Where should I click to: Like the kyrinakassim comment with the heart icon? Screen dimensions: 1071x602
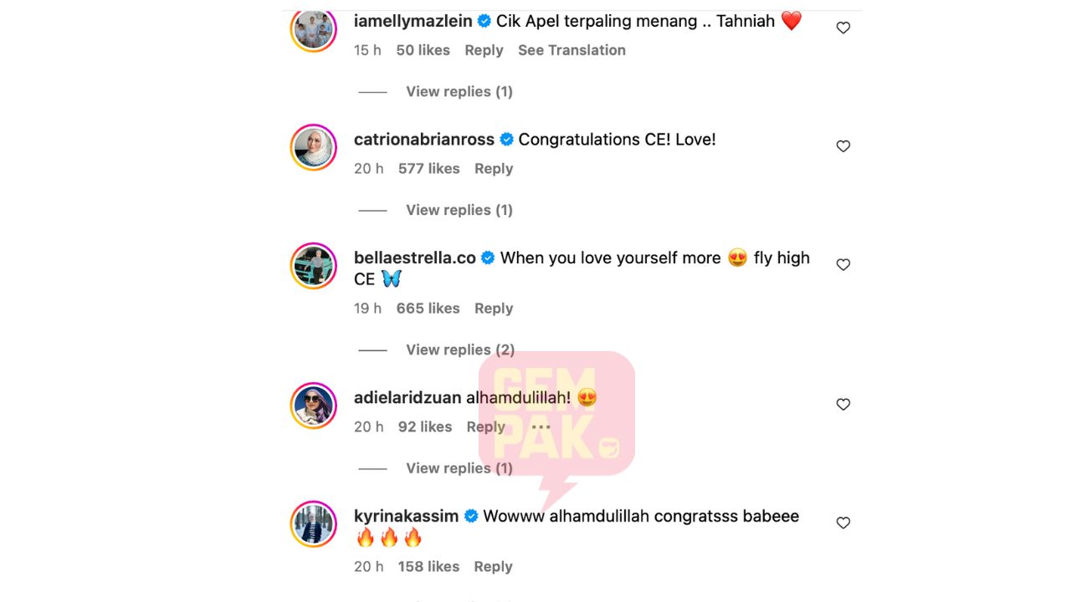(x=843, y=523)
